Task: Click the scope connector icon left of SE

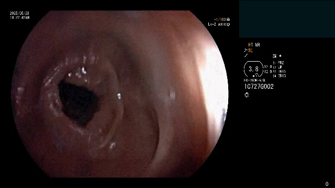Action: click(x=245, y=50)
